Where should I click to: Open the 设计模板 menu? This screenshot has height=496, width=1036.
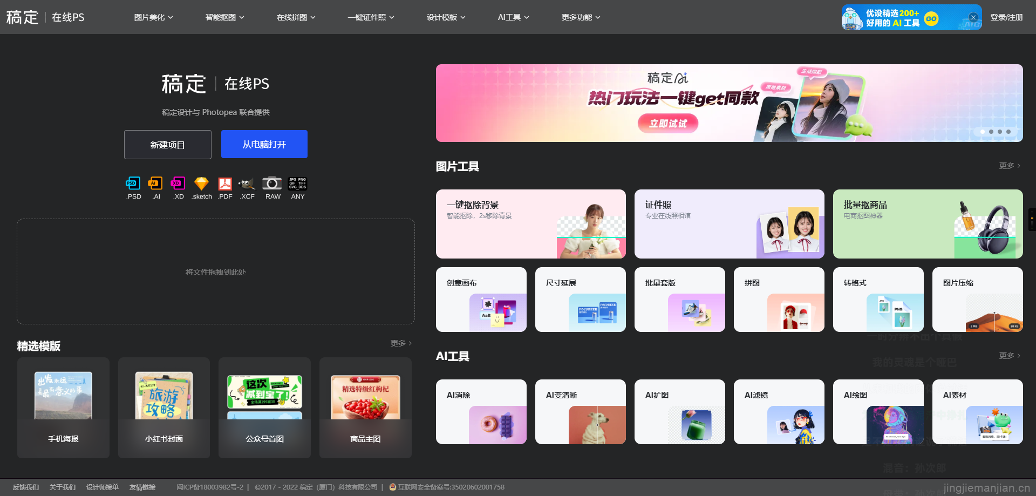tap(446, 17)
